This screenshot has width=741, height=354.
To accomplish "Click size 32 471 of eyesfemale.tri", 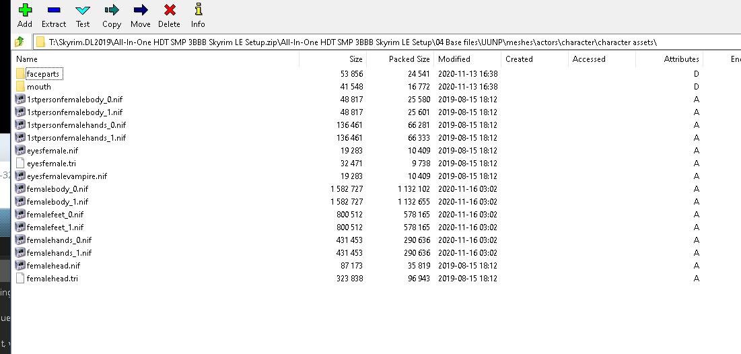I will [x=351, y=163].
